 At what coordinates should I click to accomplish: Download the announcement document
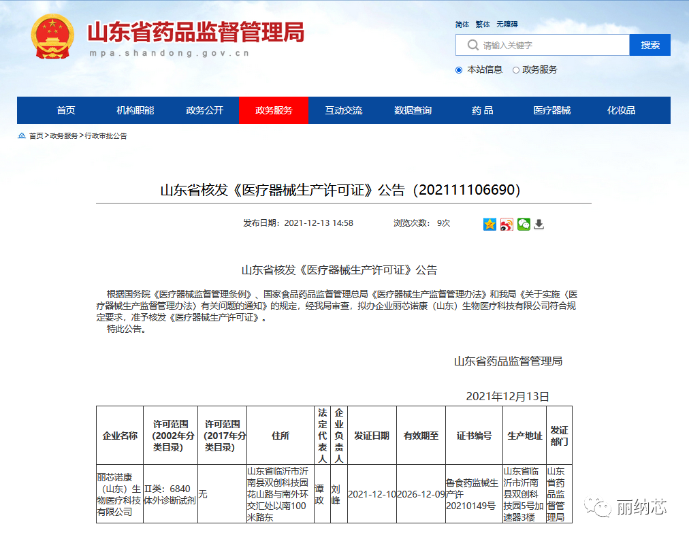(x=539, y=224)
